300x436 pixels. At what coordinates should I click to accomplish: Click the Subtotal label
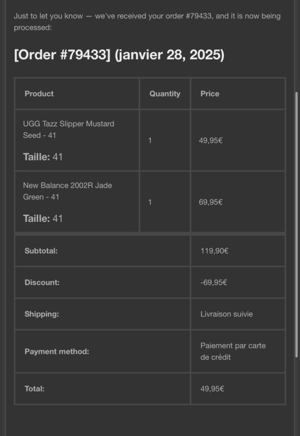click(x=41, y=251)
